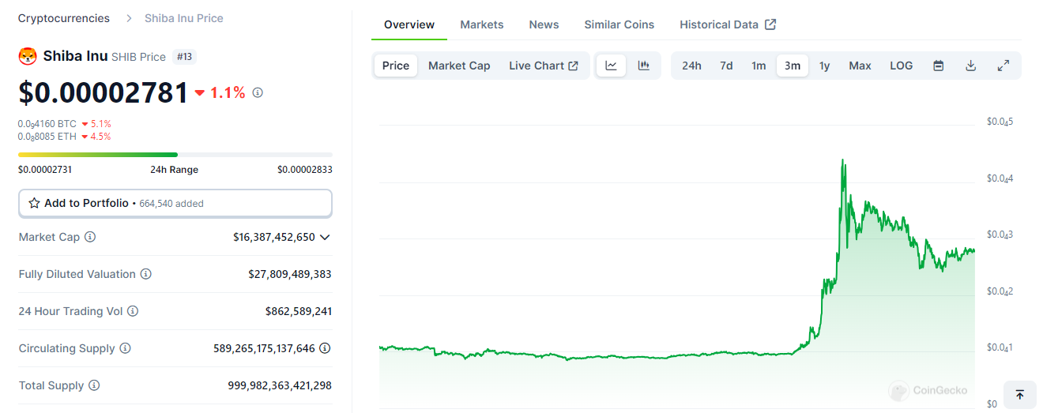Click the star Add to Portfolio button
This screenshot has width=1043, height=413.
[175, 203]
